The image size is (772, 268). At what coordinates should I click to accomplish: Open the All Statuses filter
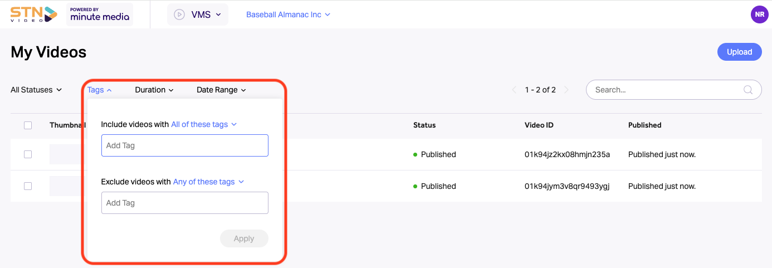(36, 90)
